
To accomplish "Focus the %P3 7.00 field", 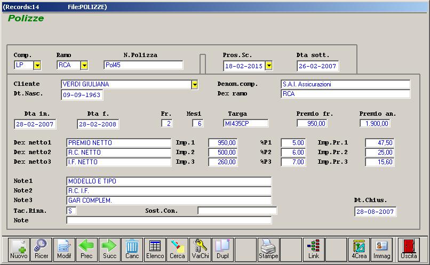I will 293,162.
